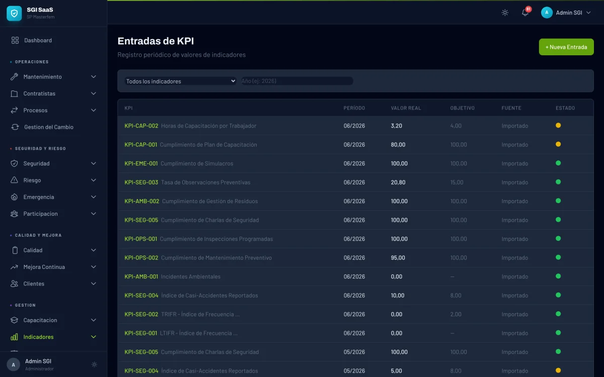Select Clientes in the sidebar

point(34,284)
